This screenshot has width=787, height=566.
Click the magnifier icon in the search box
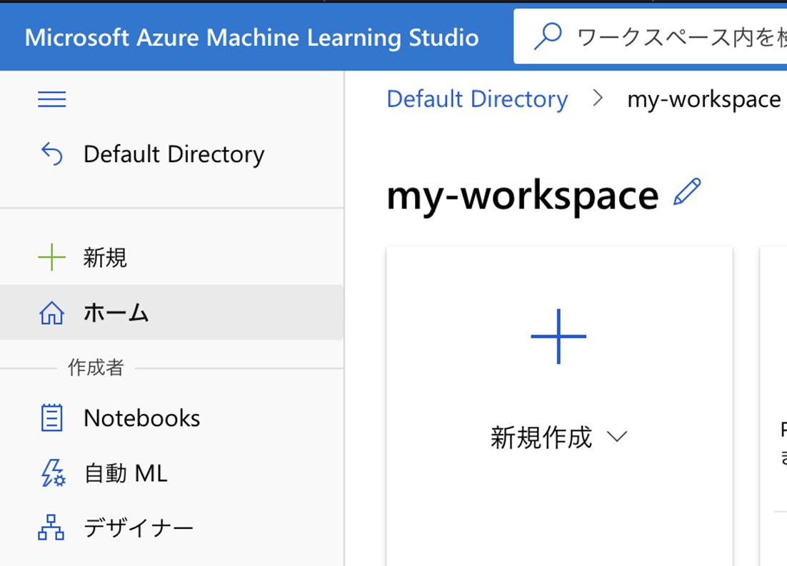tap(548, 36)
